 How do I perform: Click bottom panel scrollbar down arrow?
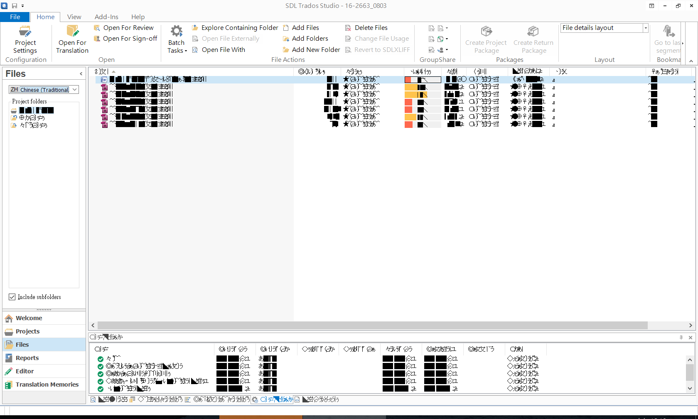(690, 389)
